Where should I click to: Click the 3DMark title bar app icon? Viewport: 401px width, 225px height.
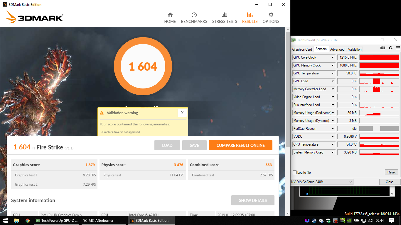click(4, 4)
